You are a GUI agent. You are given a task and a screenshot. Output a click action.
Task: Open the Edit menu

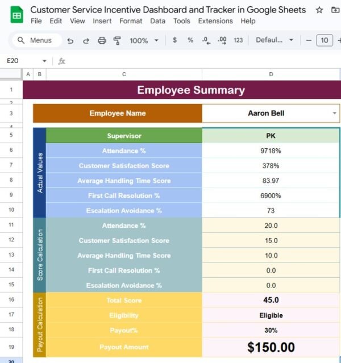coord(56,21)
